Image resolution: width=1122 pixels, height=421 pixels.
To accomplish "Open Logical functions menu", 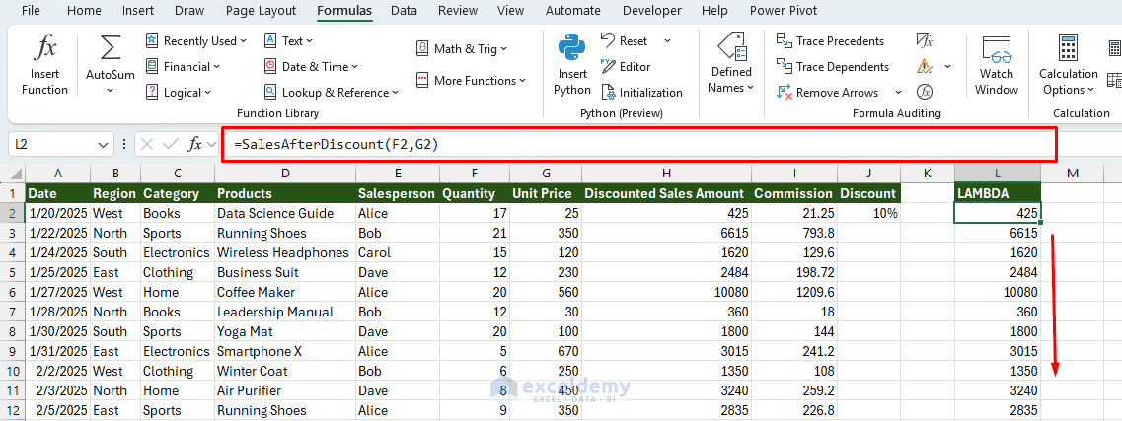I will (179, 93).
